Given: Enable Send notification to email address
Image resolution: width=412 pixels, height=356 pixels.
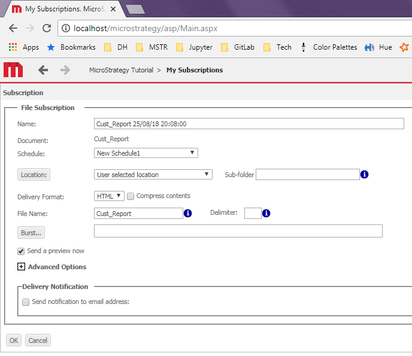Looking at the screenshot, I should coord(26,302).
